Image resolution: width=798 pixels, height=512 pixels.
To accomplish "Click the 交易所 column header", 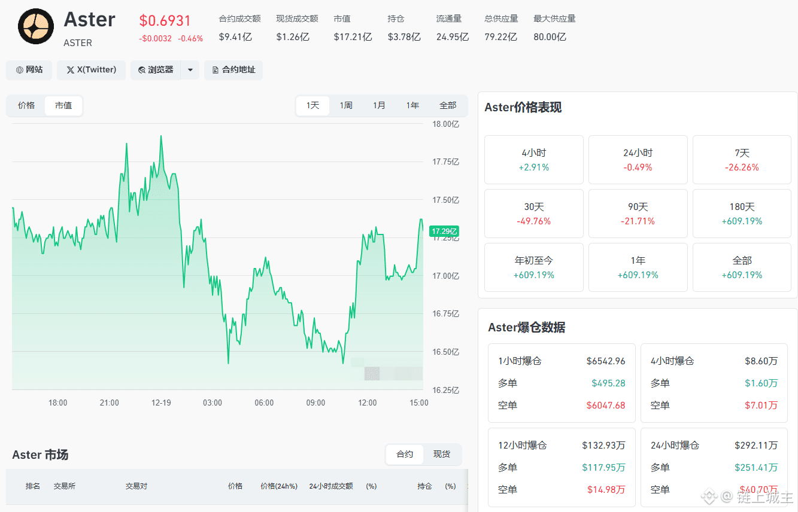I will pyautogui.click(x=65, y=486).
